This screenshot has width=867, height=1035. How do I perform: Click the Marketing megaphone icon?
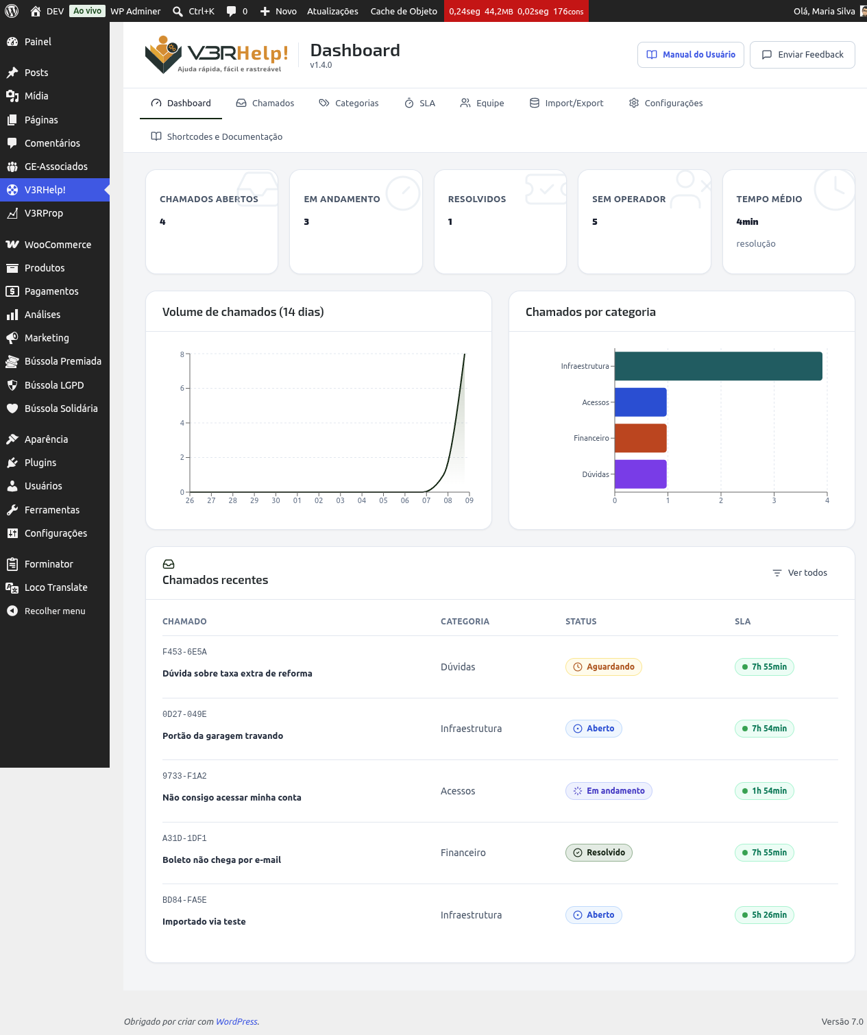(x=12, y=338)
